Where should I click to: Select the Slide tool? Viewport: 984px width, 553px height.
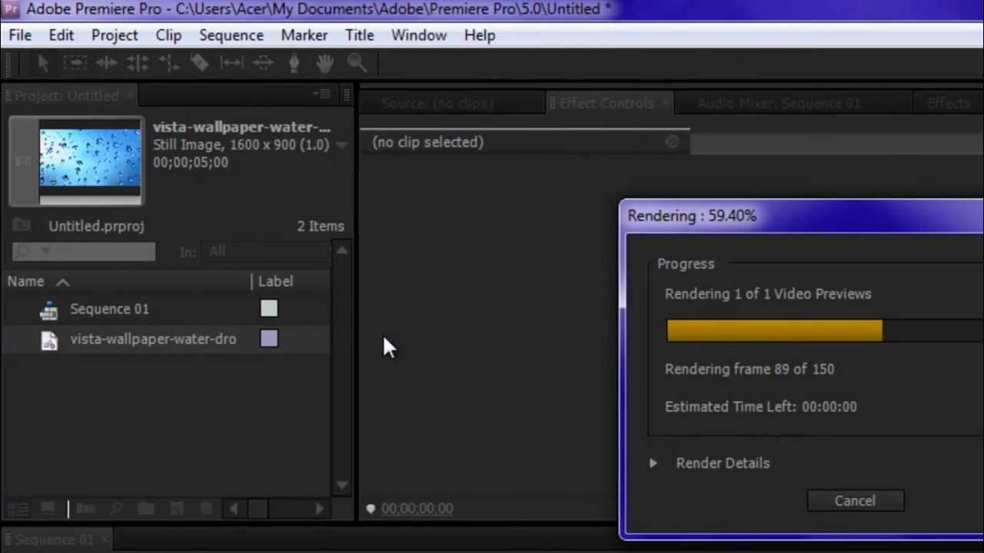(x=263, y=64)
